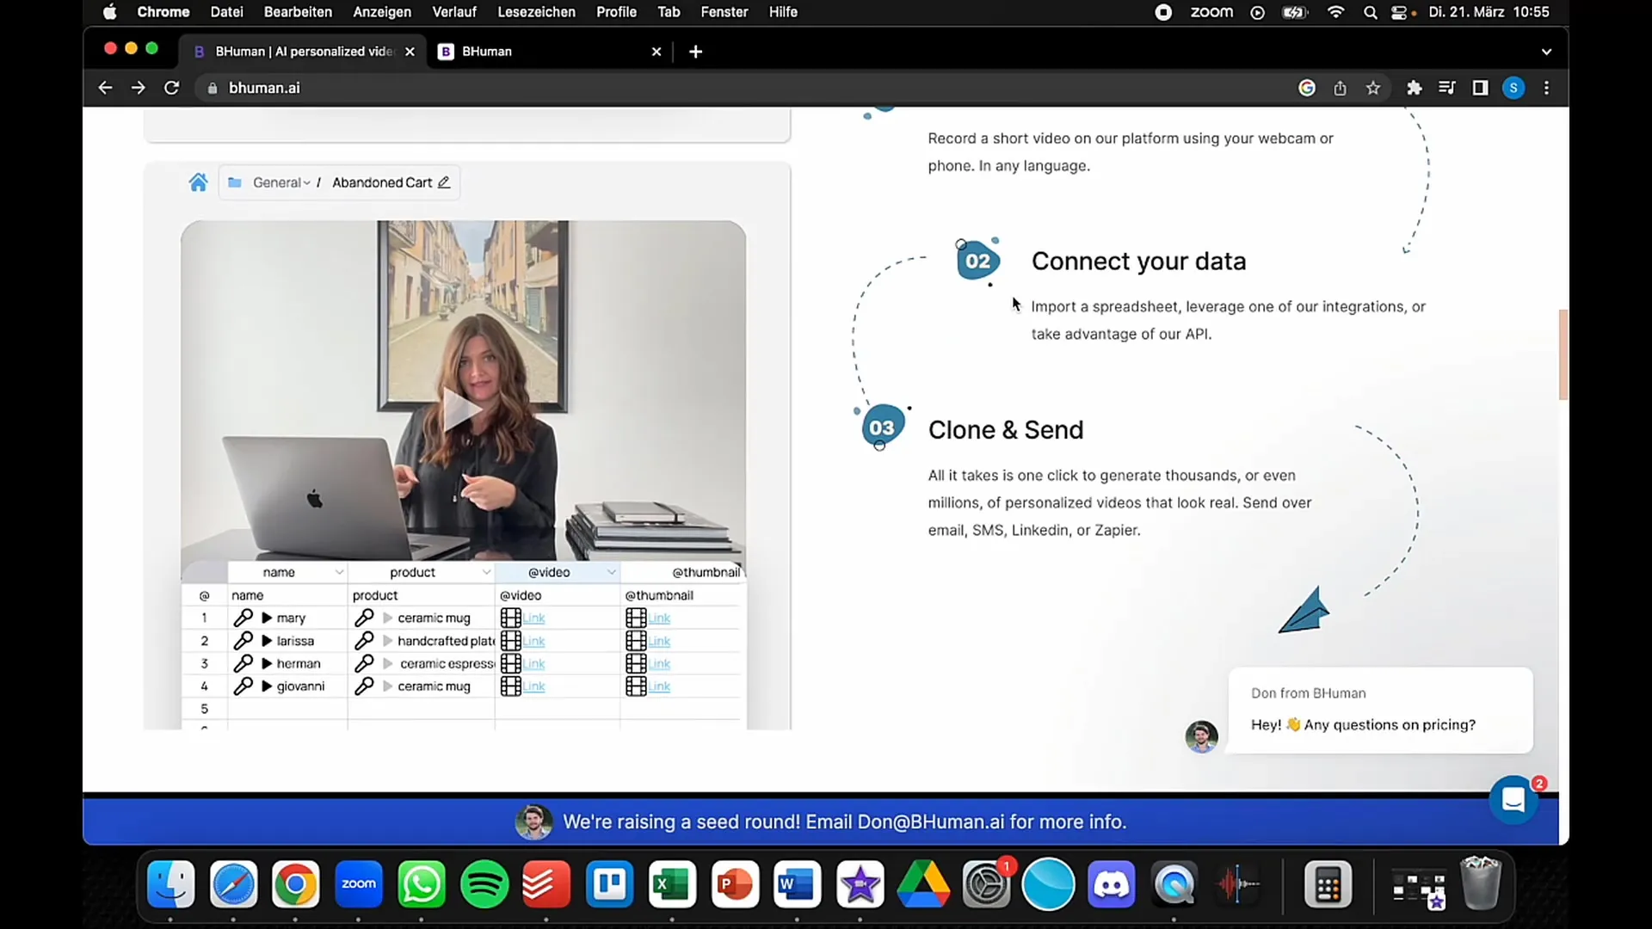This screenshot has width=1652, height=929.
Task: Click the home/breadcrumb icon in navigation
Action: [x=197, y=182]
